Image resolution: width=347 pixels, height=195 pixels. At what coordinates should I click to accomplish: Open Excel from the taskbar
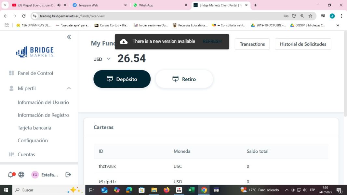tap(192, 190)
